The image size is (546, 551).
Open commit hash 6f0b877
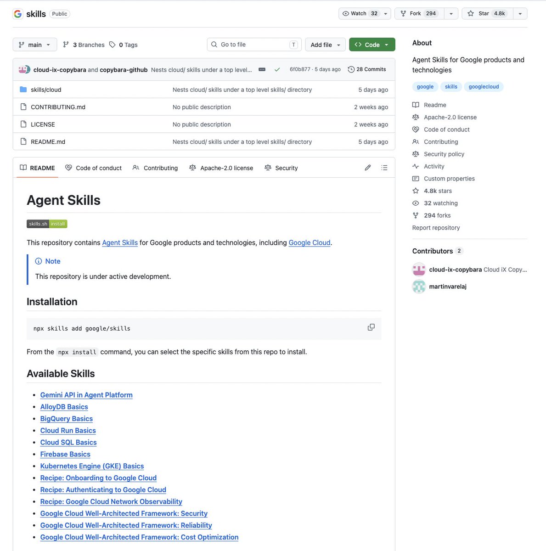tap(300, 69)
